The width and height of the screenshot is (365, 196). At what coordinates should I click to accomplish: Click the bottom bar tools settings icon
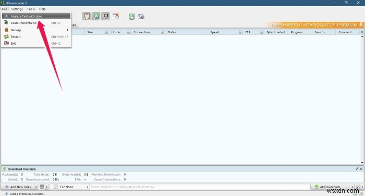(x=358, y=187)
